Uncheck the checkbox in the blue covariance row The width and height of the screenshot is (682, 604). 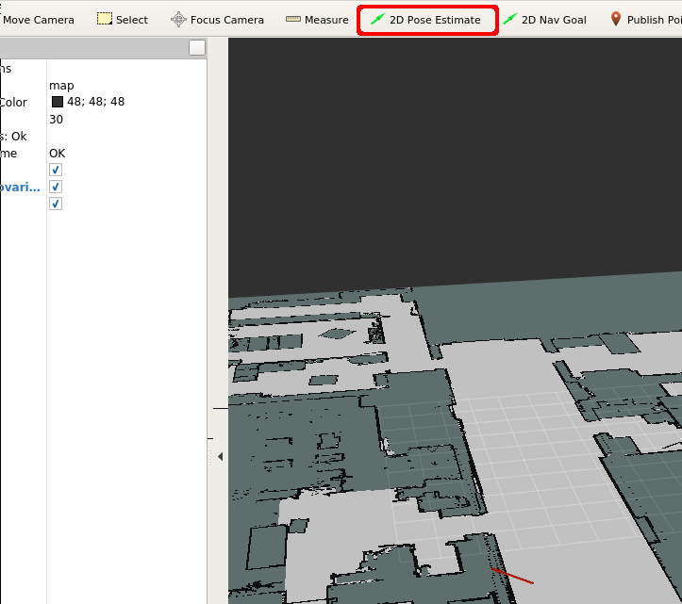pyautogui.click(x=56, y=187)
